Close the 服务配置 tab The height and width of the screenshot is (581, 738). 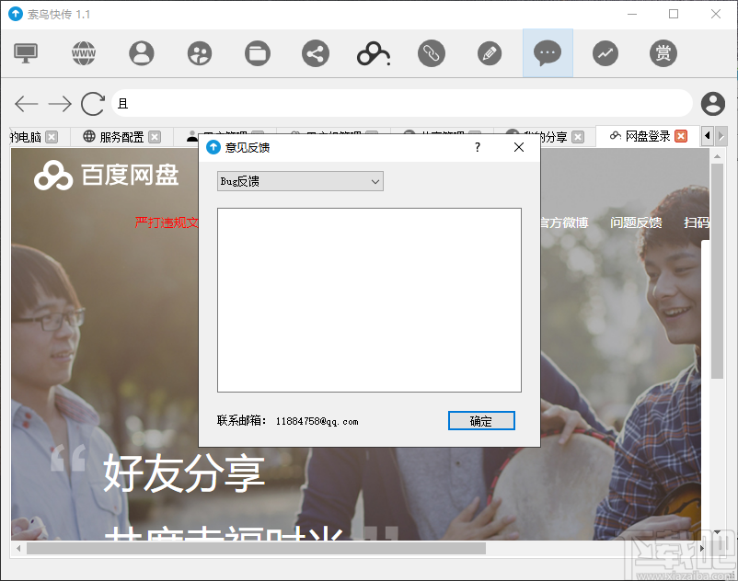point(155,137)
